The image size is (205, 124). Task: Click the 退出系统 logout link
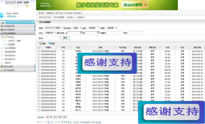pyautogui.click(x=11, y=16)
